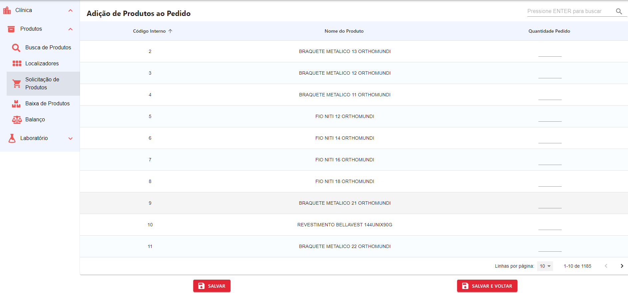Expand the Laboratório menu chevron
Viewport: 628px width, 293px height.
pos(70,138)
